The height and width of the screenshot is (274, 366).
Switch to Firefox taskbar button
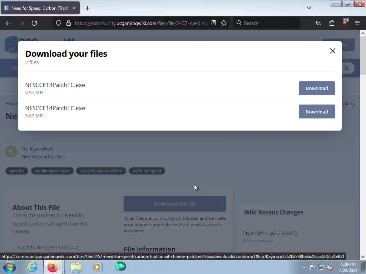(53, 267)
